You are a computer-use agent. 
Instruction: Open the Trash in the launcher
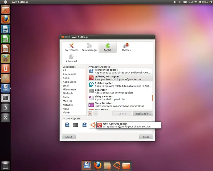coord(5,165)
